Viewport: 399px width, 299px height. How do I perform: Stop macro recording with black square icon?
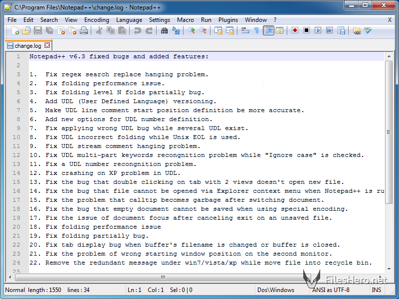point(306,31)
